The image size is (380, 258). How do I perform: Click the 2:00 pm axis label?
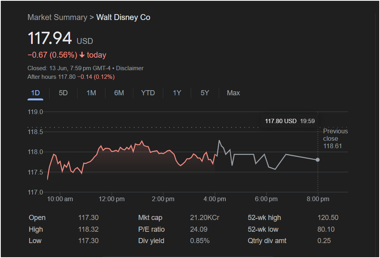pyautogui.click(x=163, y=199)
